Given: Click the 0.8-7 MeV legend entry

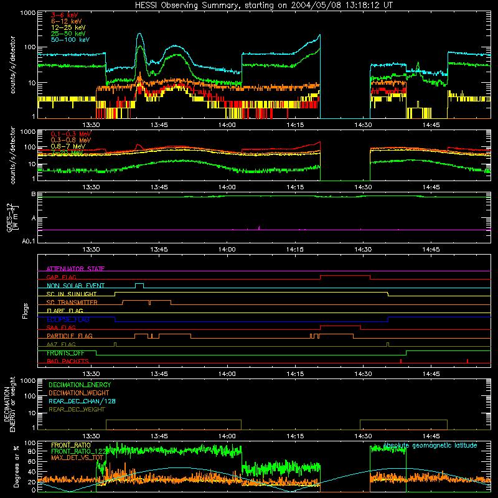Looking at the screenshot, I should (x=68, y=146).
